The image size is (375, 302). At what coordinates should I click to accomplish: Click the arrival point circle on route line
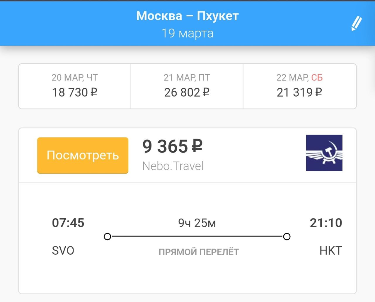[x=287, y=236]
